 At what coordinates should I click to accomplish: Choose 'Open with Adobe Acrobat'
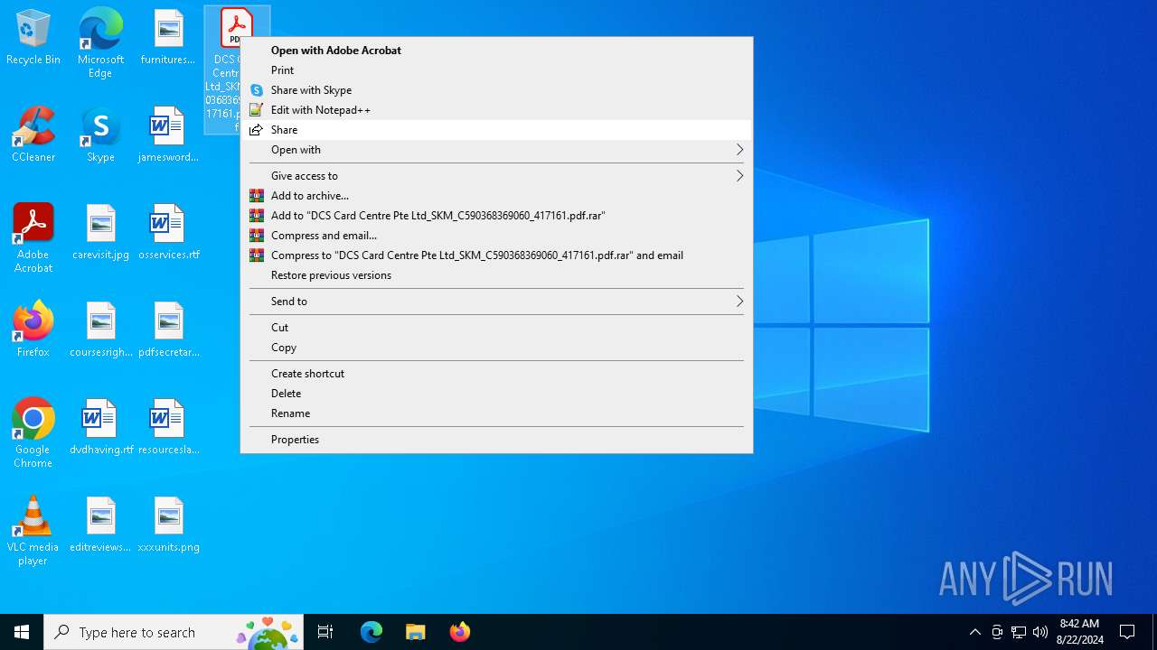(x=496, y=51)
